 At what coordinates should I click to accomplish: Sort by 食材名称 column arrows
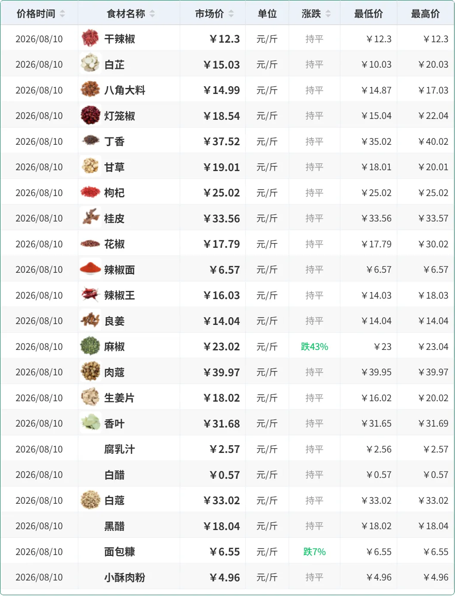pos(152,14)
